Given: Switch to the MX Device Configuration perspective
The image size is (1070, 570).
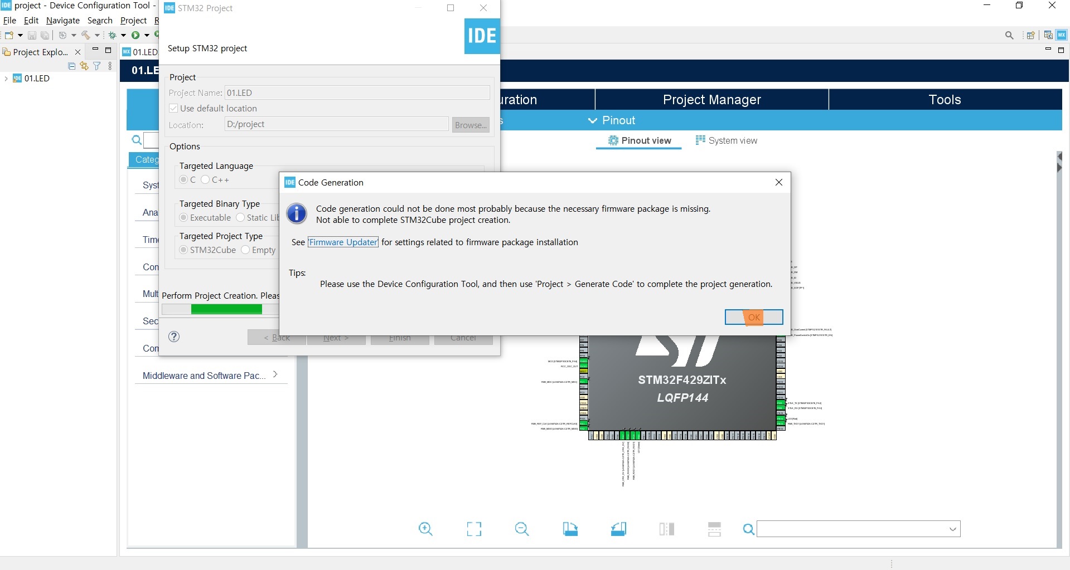Looking at the screenshot, I should [1062, 35].
